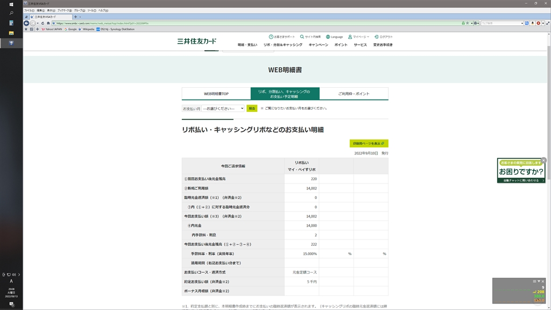Image resolution: width=551 pixels, height=310 pixels.
Task: Open the Yahoo! JAPAN bookmark
Action: tap(52, 29)
